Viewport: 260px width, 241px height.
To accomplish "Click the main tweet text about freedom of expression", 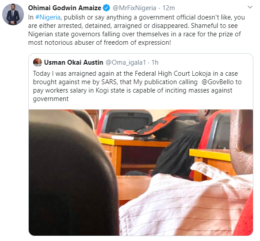I will point(136,30).
